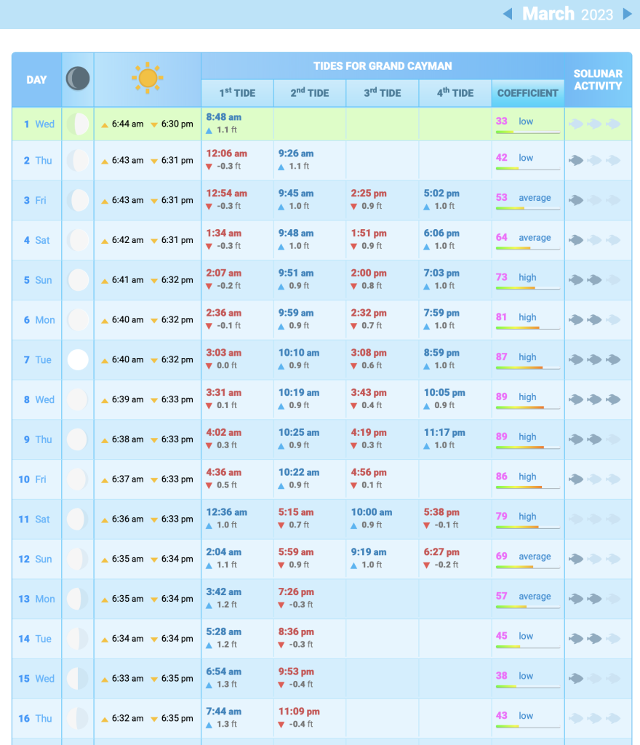Click the coefficient 33 low bar
Screen dimensions: 640x745
528,132
